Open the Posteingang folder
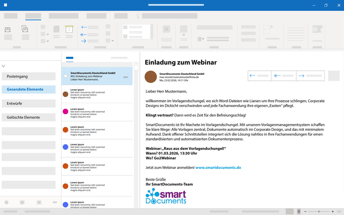 click(x=28, y=77)
